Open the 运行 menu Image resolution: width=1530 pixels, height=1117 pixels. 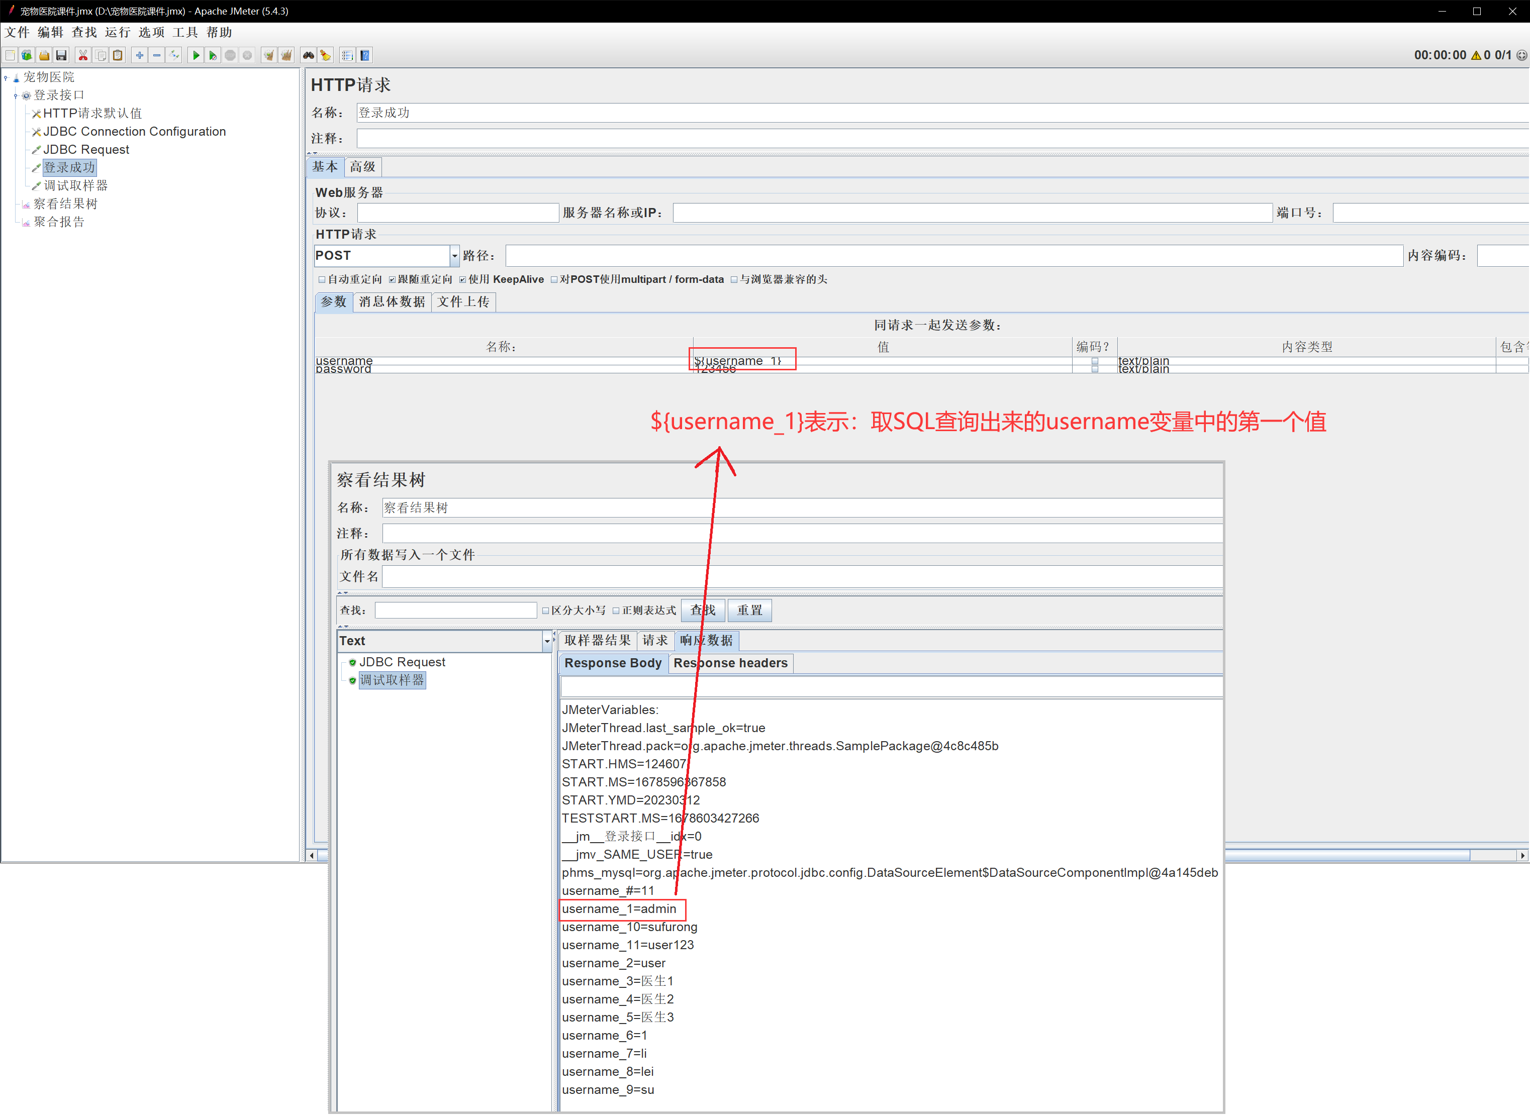click(x=118, y=33)
